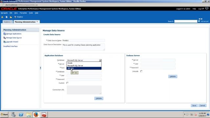Screen dimensions: 210x118
Task: Click the Cancel button
Action: [x=202, y=106]
